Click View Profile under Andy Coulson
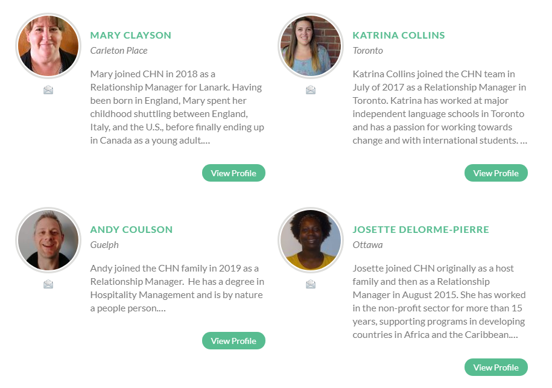The height and width of the screenshot is (388, 552). (233, 341)
